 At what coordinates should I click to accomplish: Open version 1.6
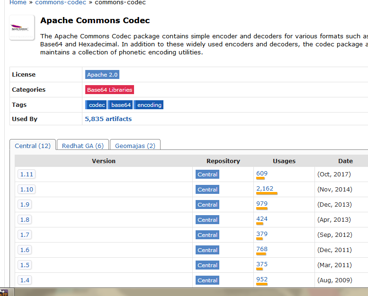(25, 250)
